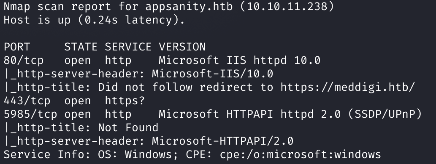This screenshot has height=164, width=436.
Task: Click the PORT column header
Action: 17,47
